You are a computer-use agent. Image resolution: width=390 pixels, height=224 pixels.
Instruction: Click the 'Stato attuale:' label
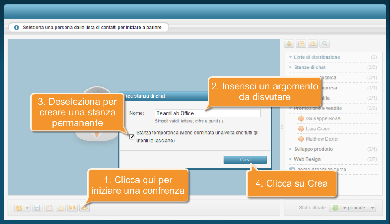(313, 208)
